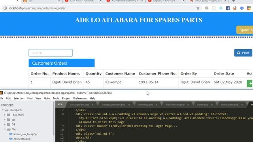253x142 pixels.
Task: Open the Facebook extension icon in Chrome
Action: coord(228,8)
